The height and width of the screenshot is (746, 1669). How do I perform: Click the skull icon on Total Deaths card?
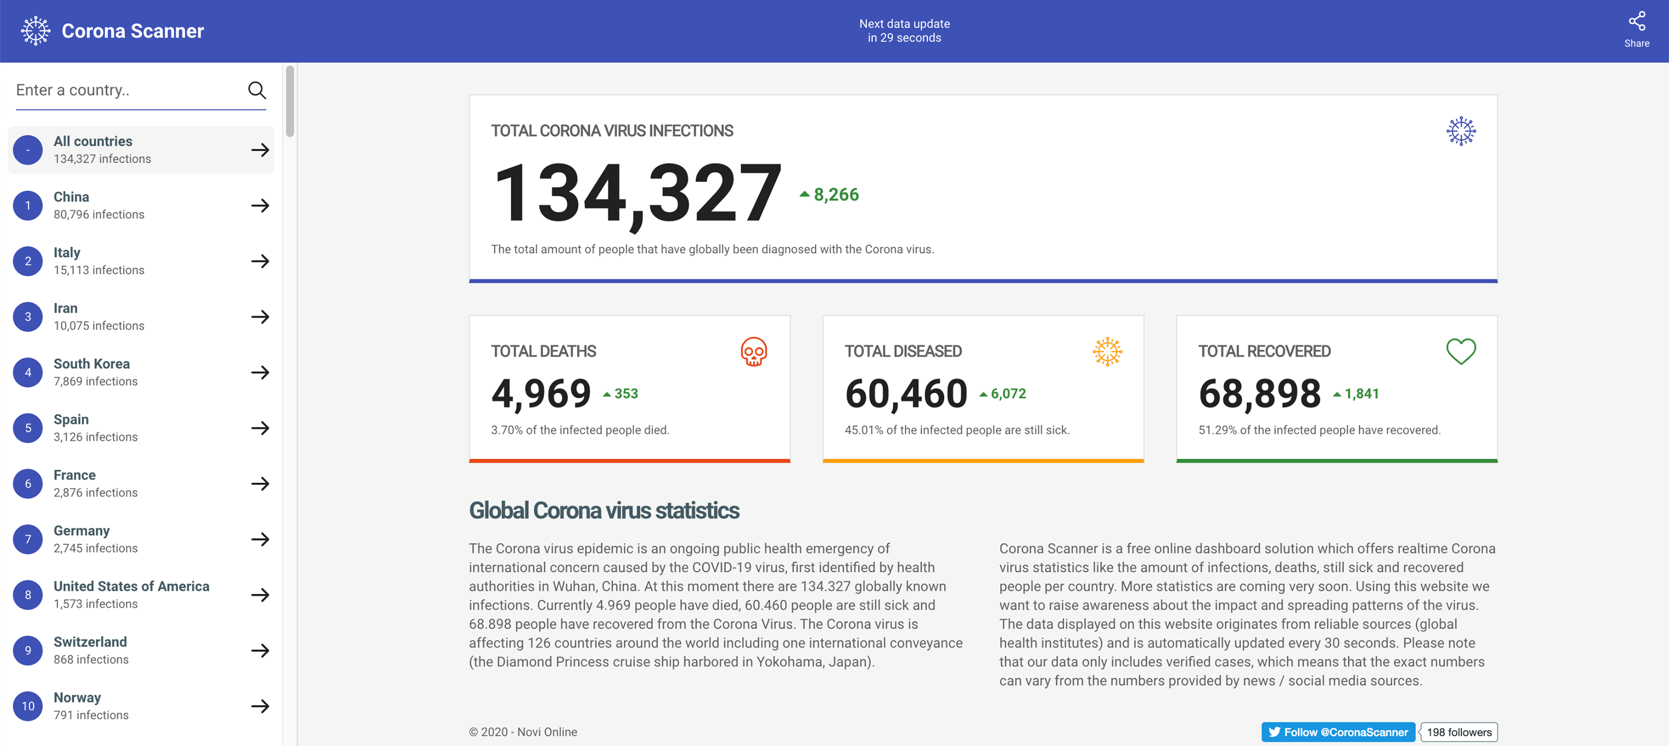pyautogui.click(x=754, y=351)
